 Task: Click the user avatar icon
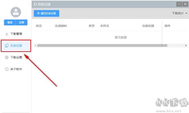coord(16,12)
